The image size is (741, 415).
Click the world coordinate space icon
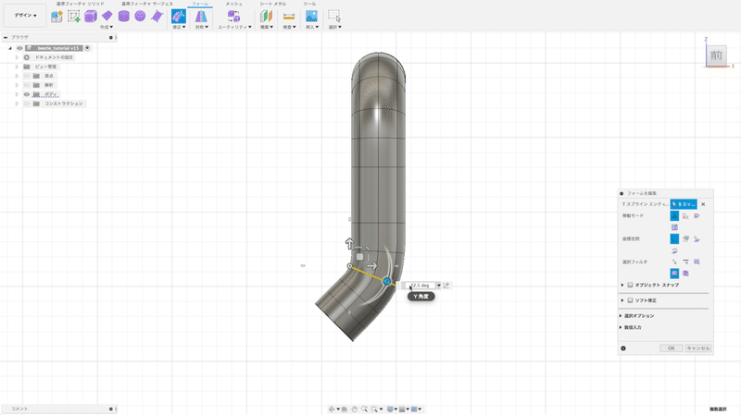pos(674,239)
